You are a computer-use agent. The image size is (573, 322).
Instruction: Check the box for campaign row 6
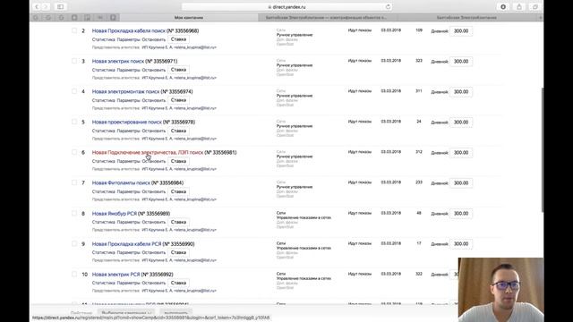(x=74, y=152)
